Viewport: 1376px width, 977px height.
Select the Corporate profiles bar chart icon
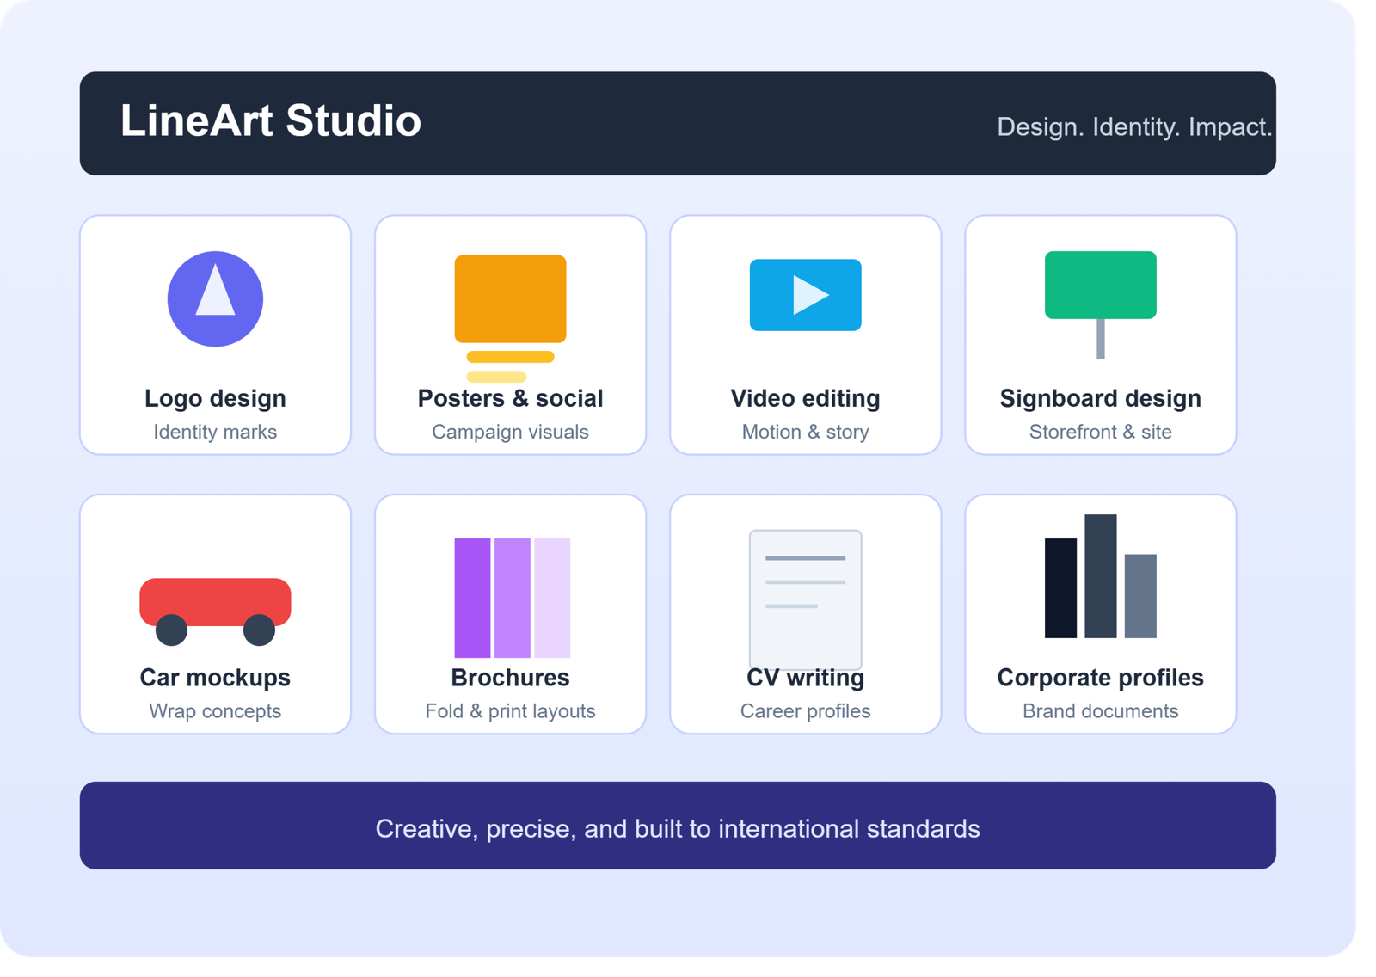[x=1100, y=576]
